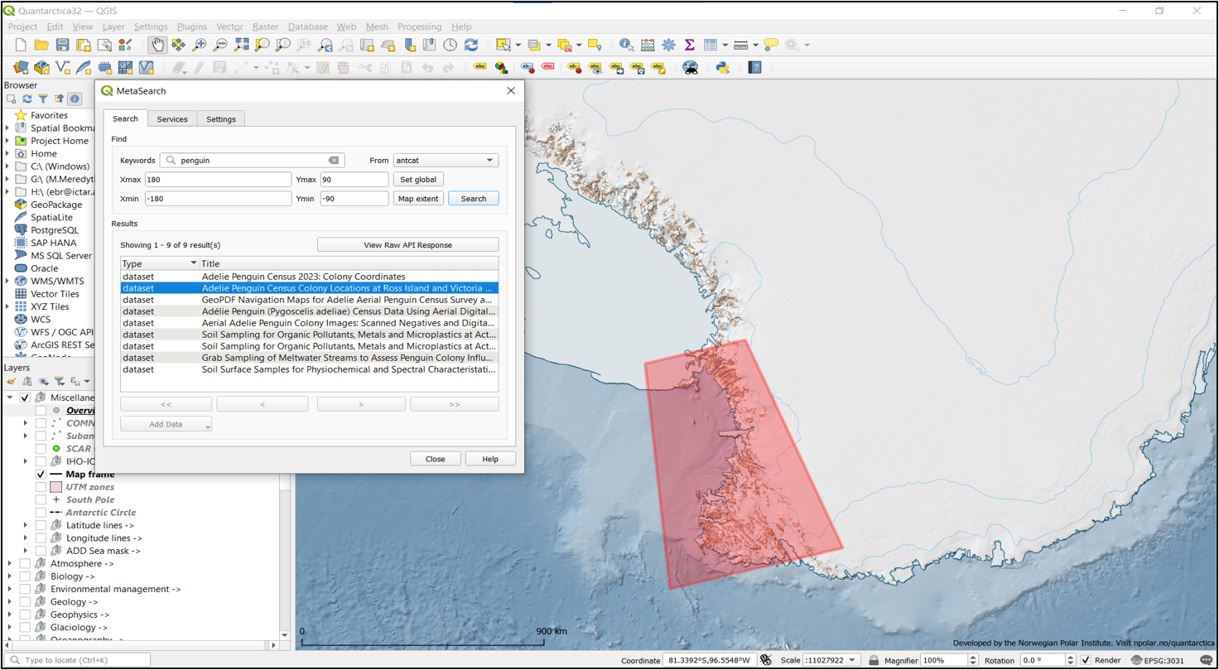Viewport: 1219px width, 670px height.
Task: Enable the Biology group checkbox
Action: [25, 576]
